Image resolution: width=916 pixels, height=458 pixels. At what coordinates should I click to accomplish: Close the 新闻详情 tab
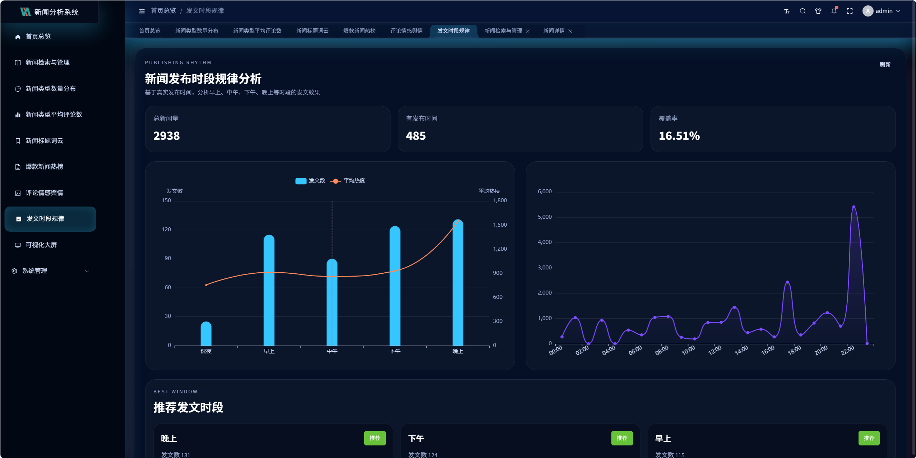(570, 31)
